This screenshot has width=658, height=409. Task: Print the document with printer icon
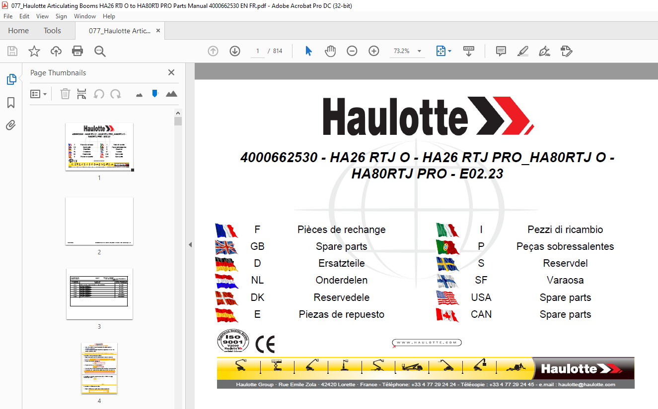click(x=77, y=51)
